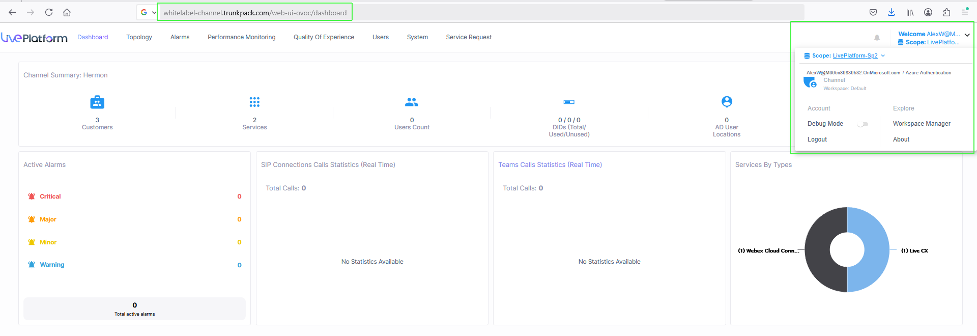Click Logout in the account menu
Viewport: 977px width, 336px height.
817,139
